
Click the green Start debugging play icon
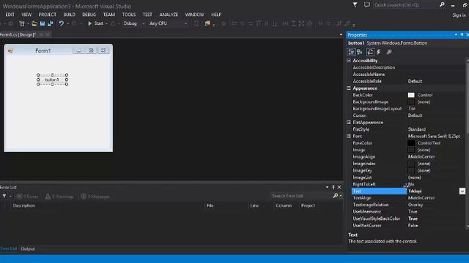pyautogui.click(x=89, y=23)
